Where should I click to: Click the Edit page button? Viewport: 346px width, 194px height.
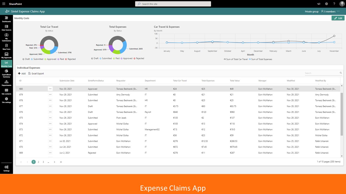coord(338,18)
